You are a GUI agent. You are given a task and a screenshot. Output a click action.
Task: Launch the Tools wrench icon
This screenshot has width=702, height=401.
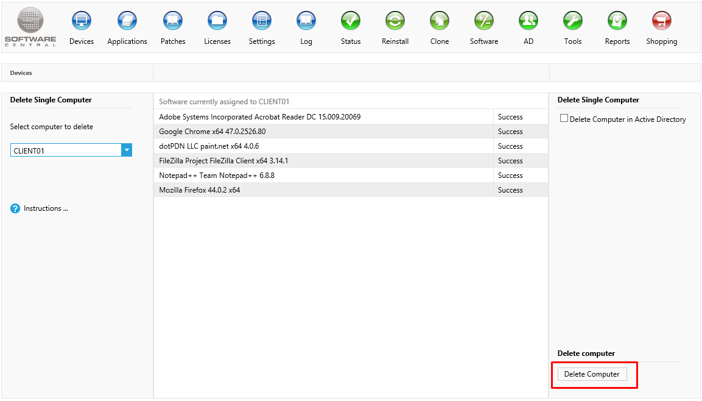pyautogui.click(x=573, y=21)
